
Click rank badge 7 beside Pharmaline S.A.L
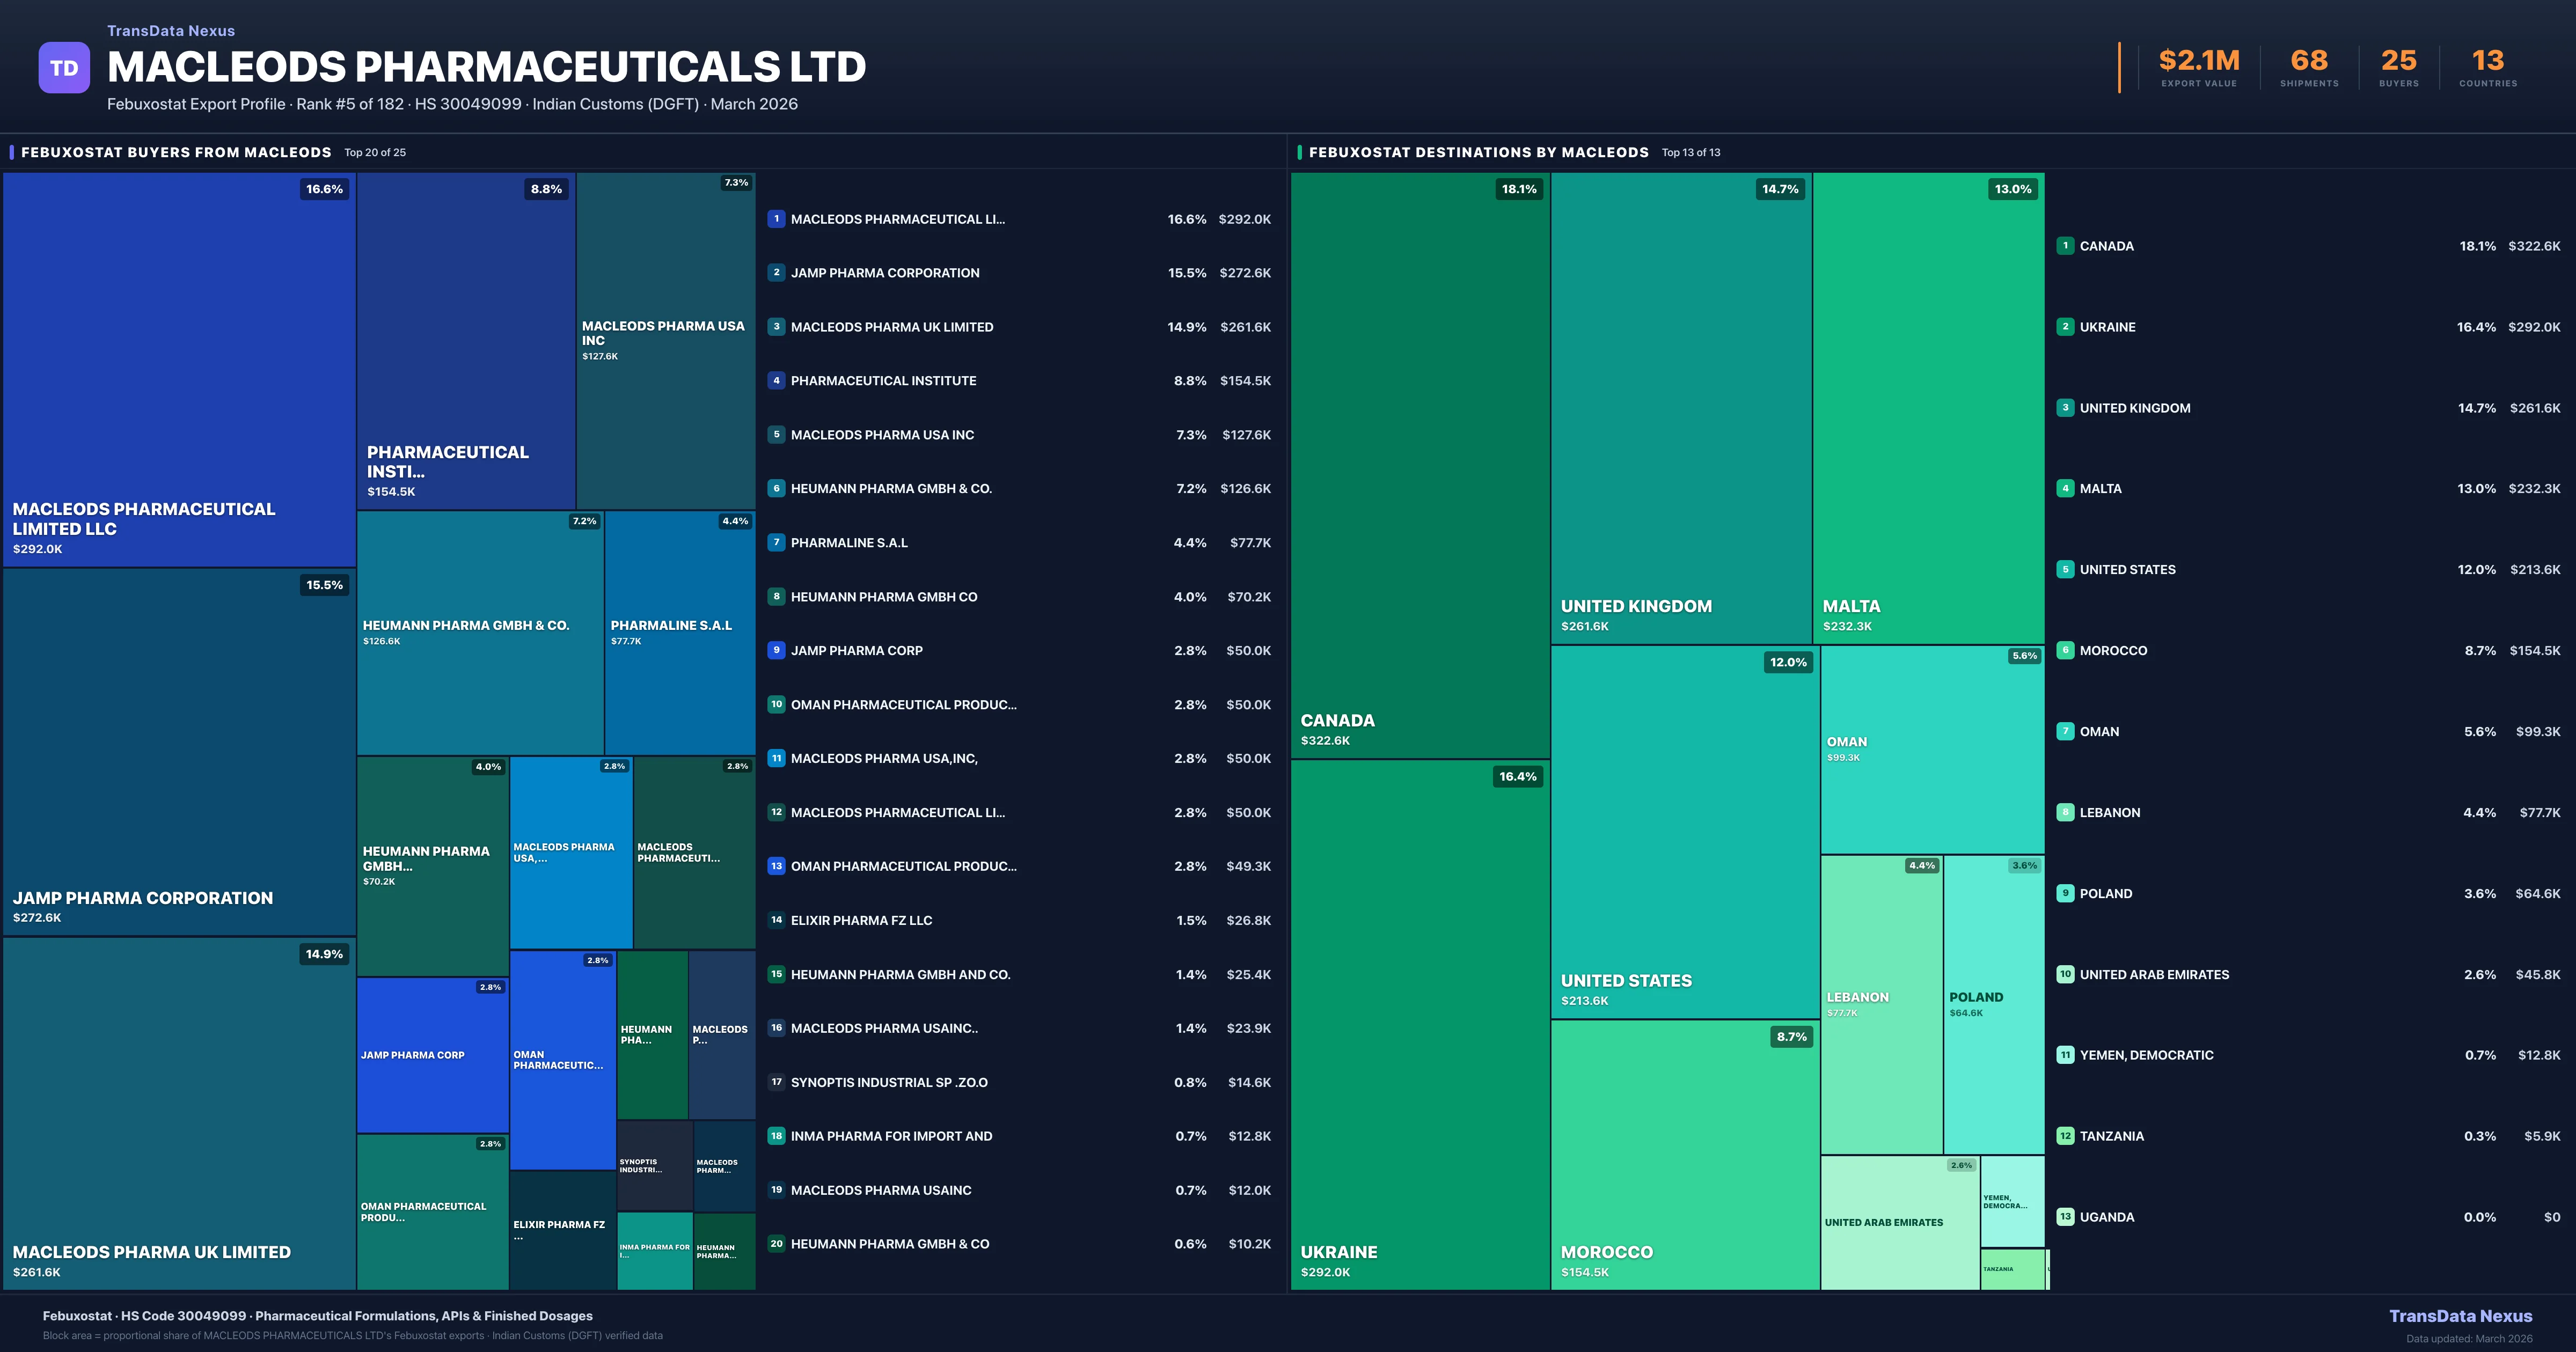tap(776, 543)
